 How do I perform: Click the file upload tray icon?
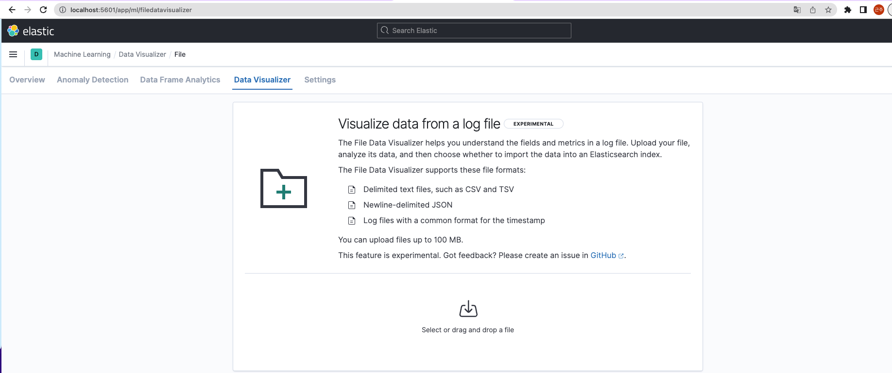[x=468, y=308]
